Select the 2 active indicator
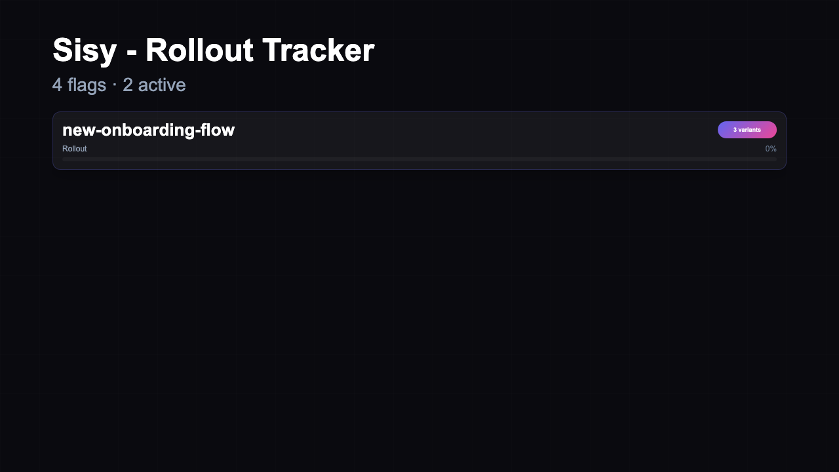The width and height of the screenshot is (839, 472). [154, 85]
